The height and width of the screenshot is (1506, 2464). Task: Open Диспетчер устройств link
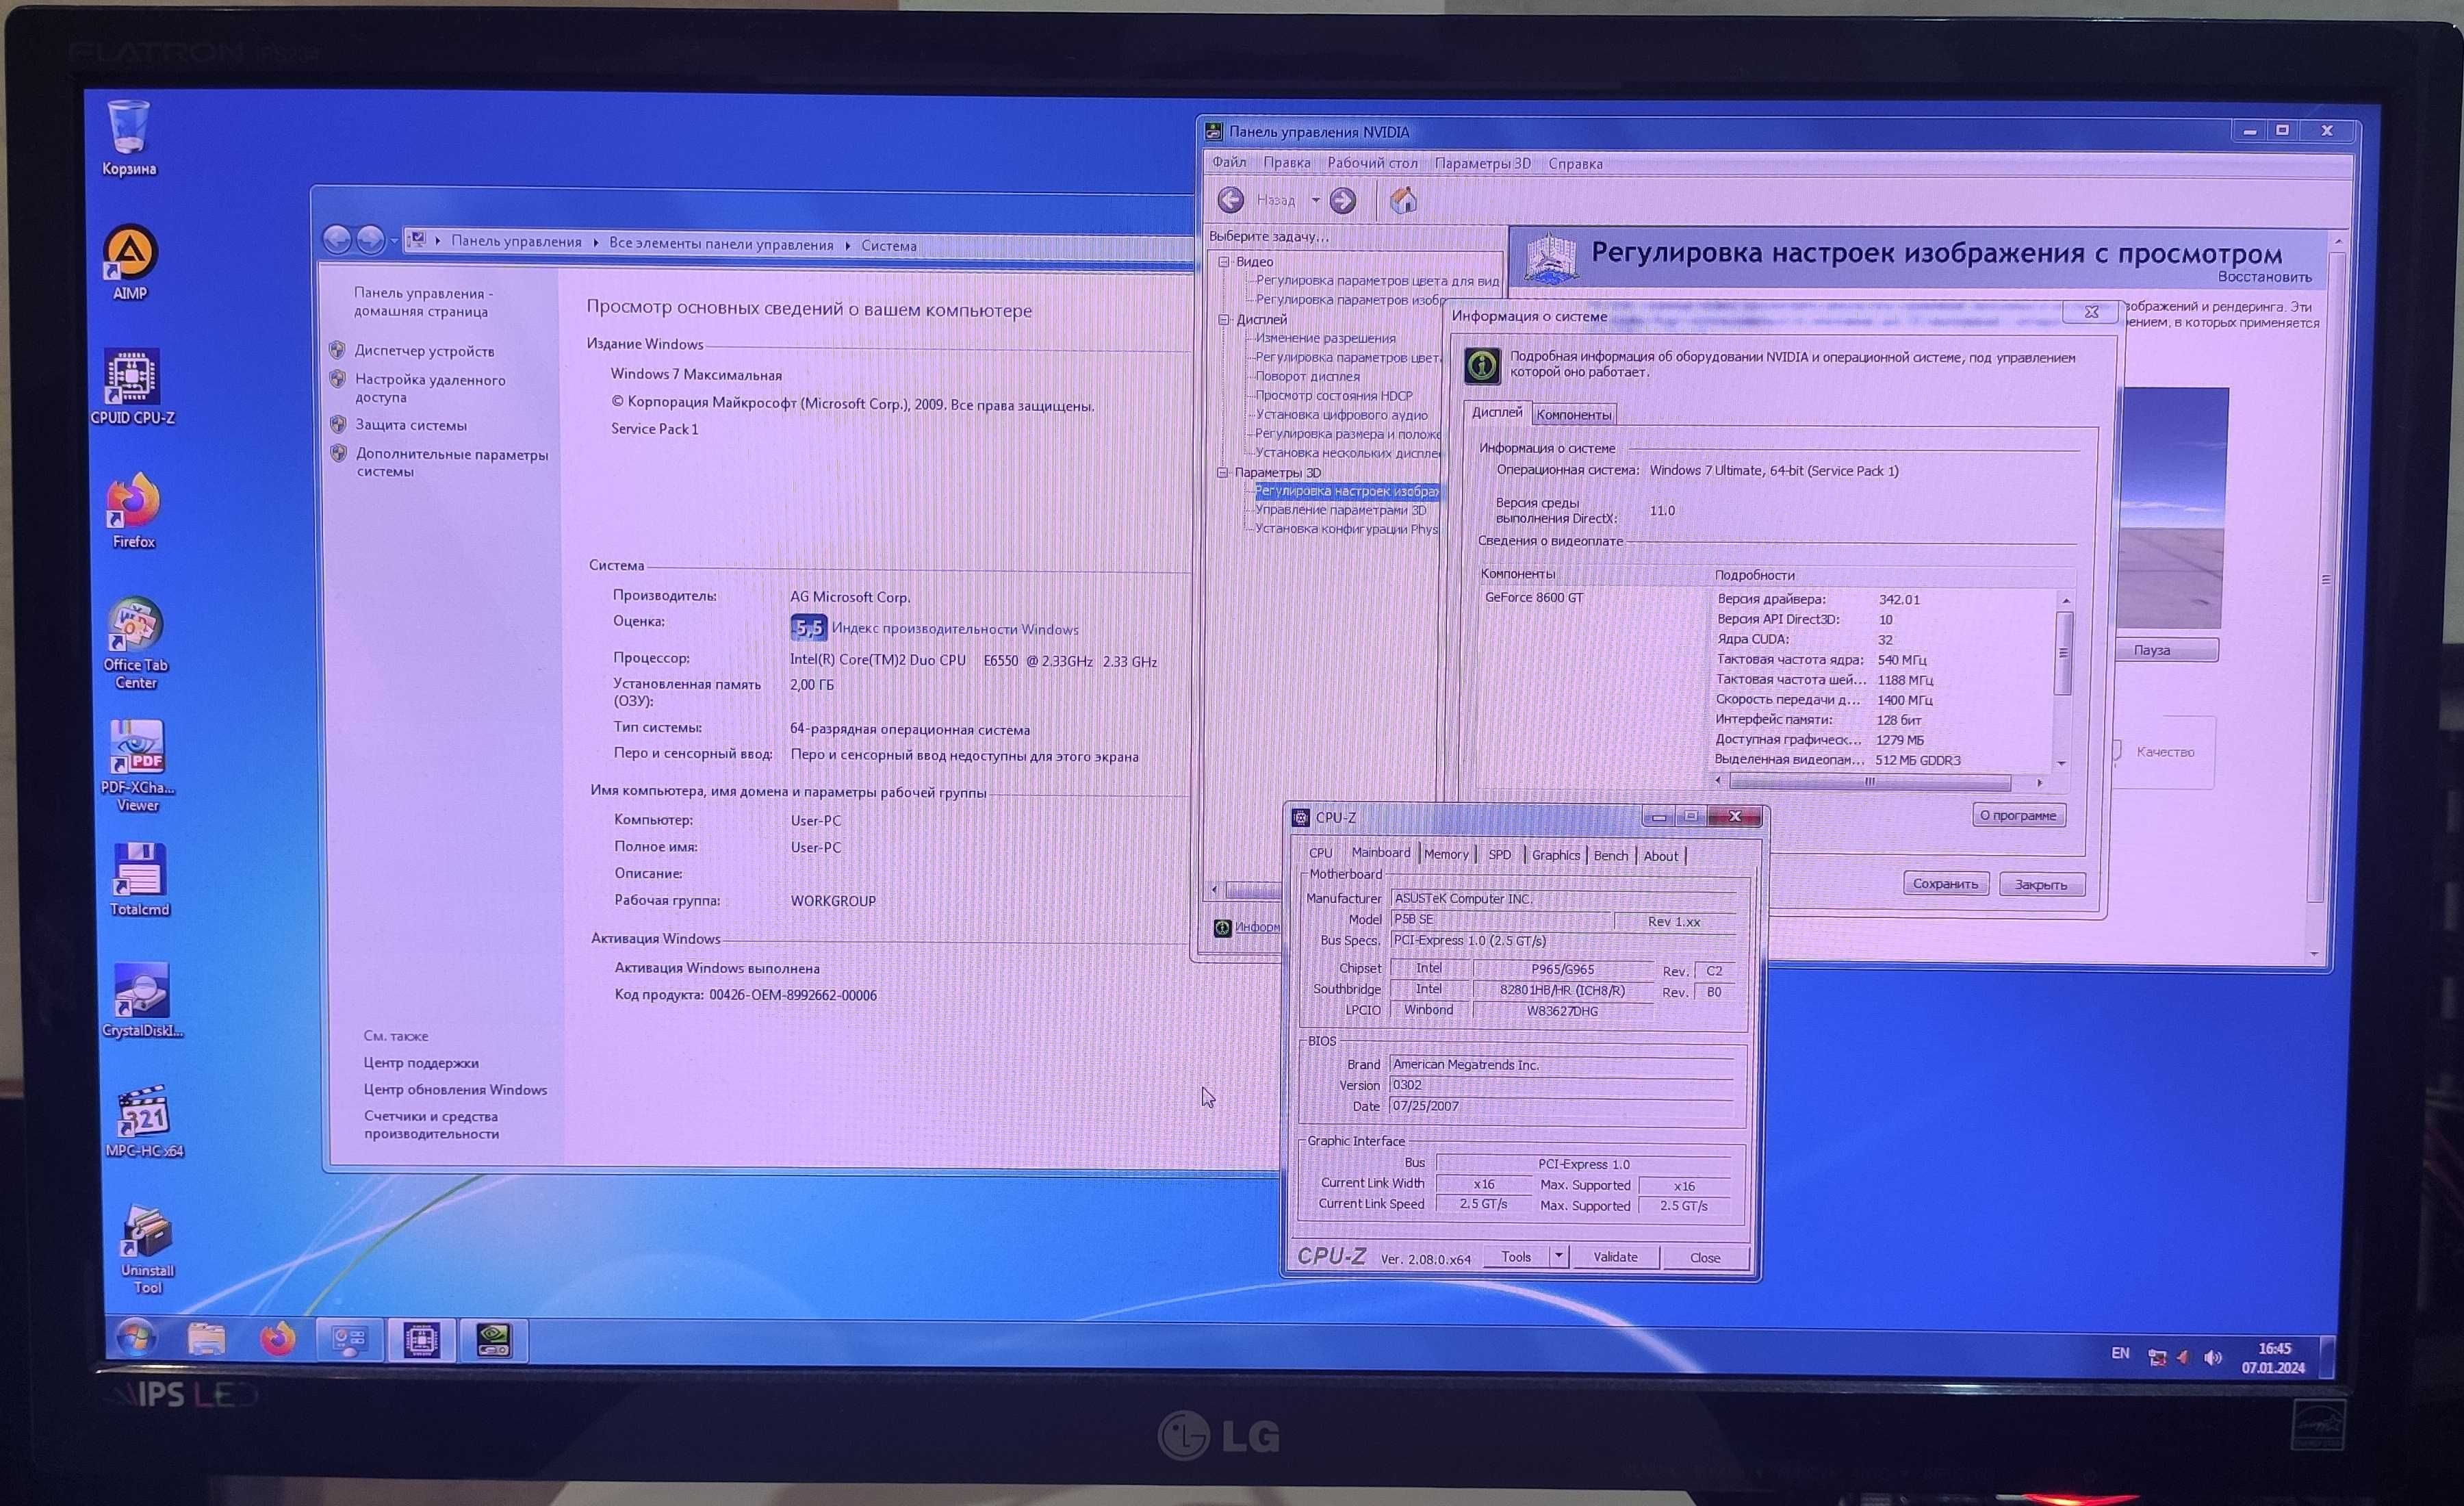point(424,351)
